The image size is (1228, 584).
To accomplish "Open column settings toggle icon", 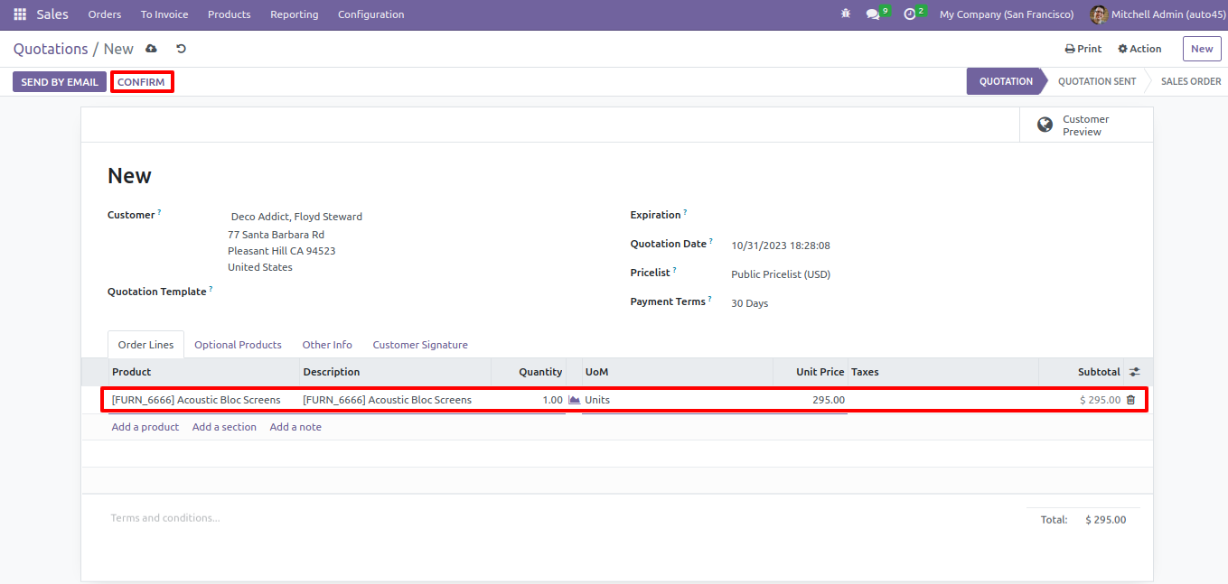I will (1135, 372).
